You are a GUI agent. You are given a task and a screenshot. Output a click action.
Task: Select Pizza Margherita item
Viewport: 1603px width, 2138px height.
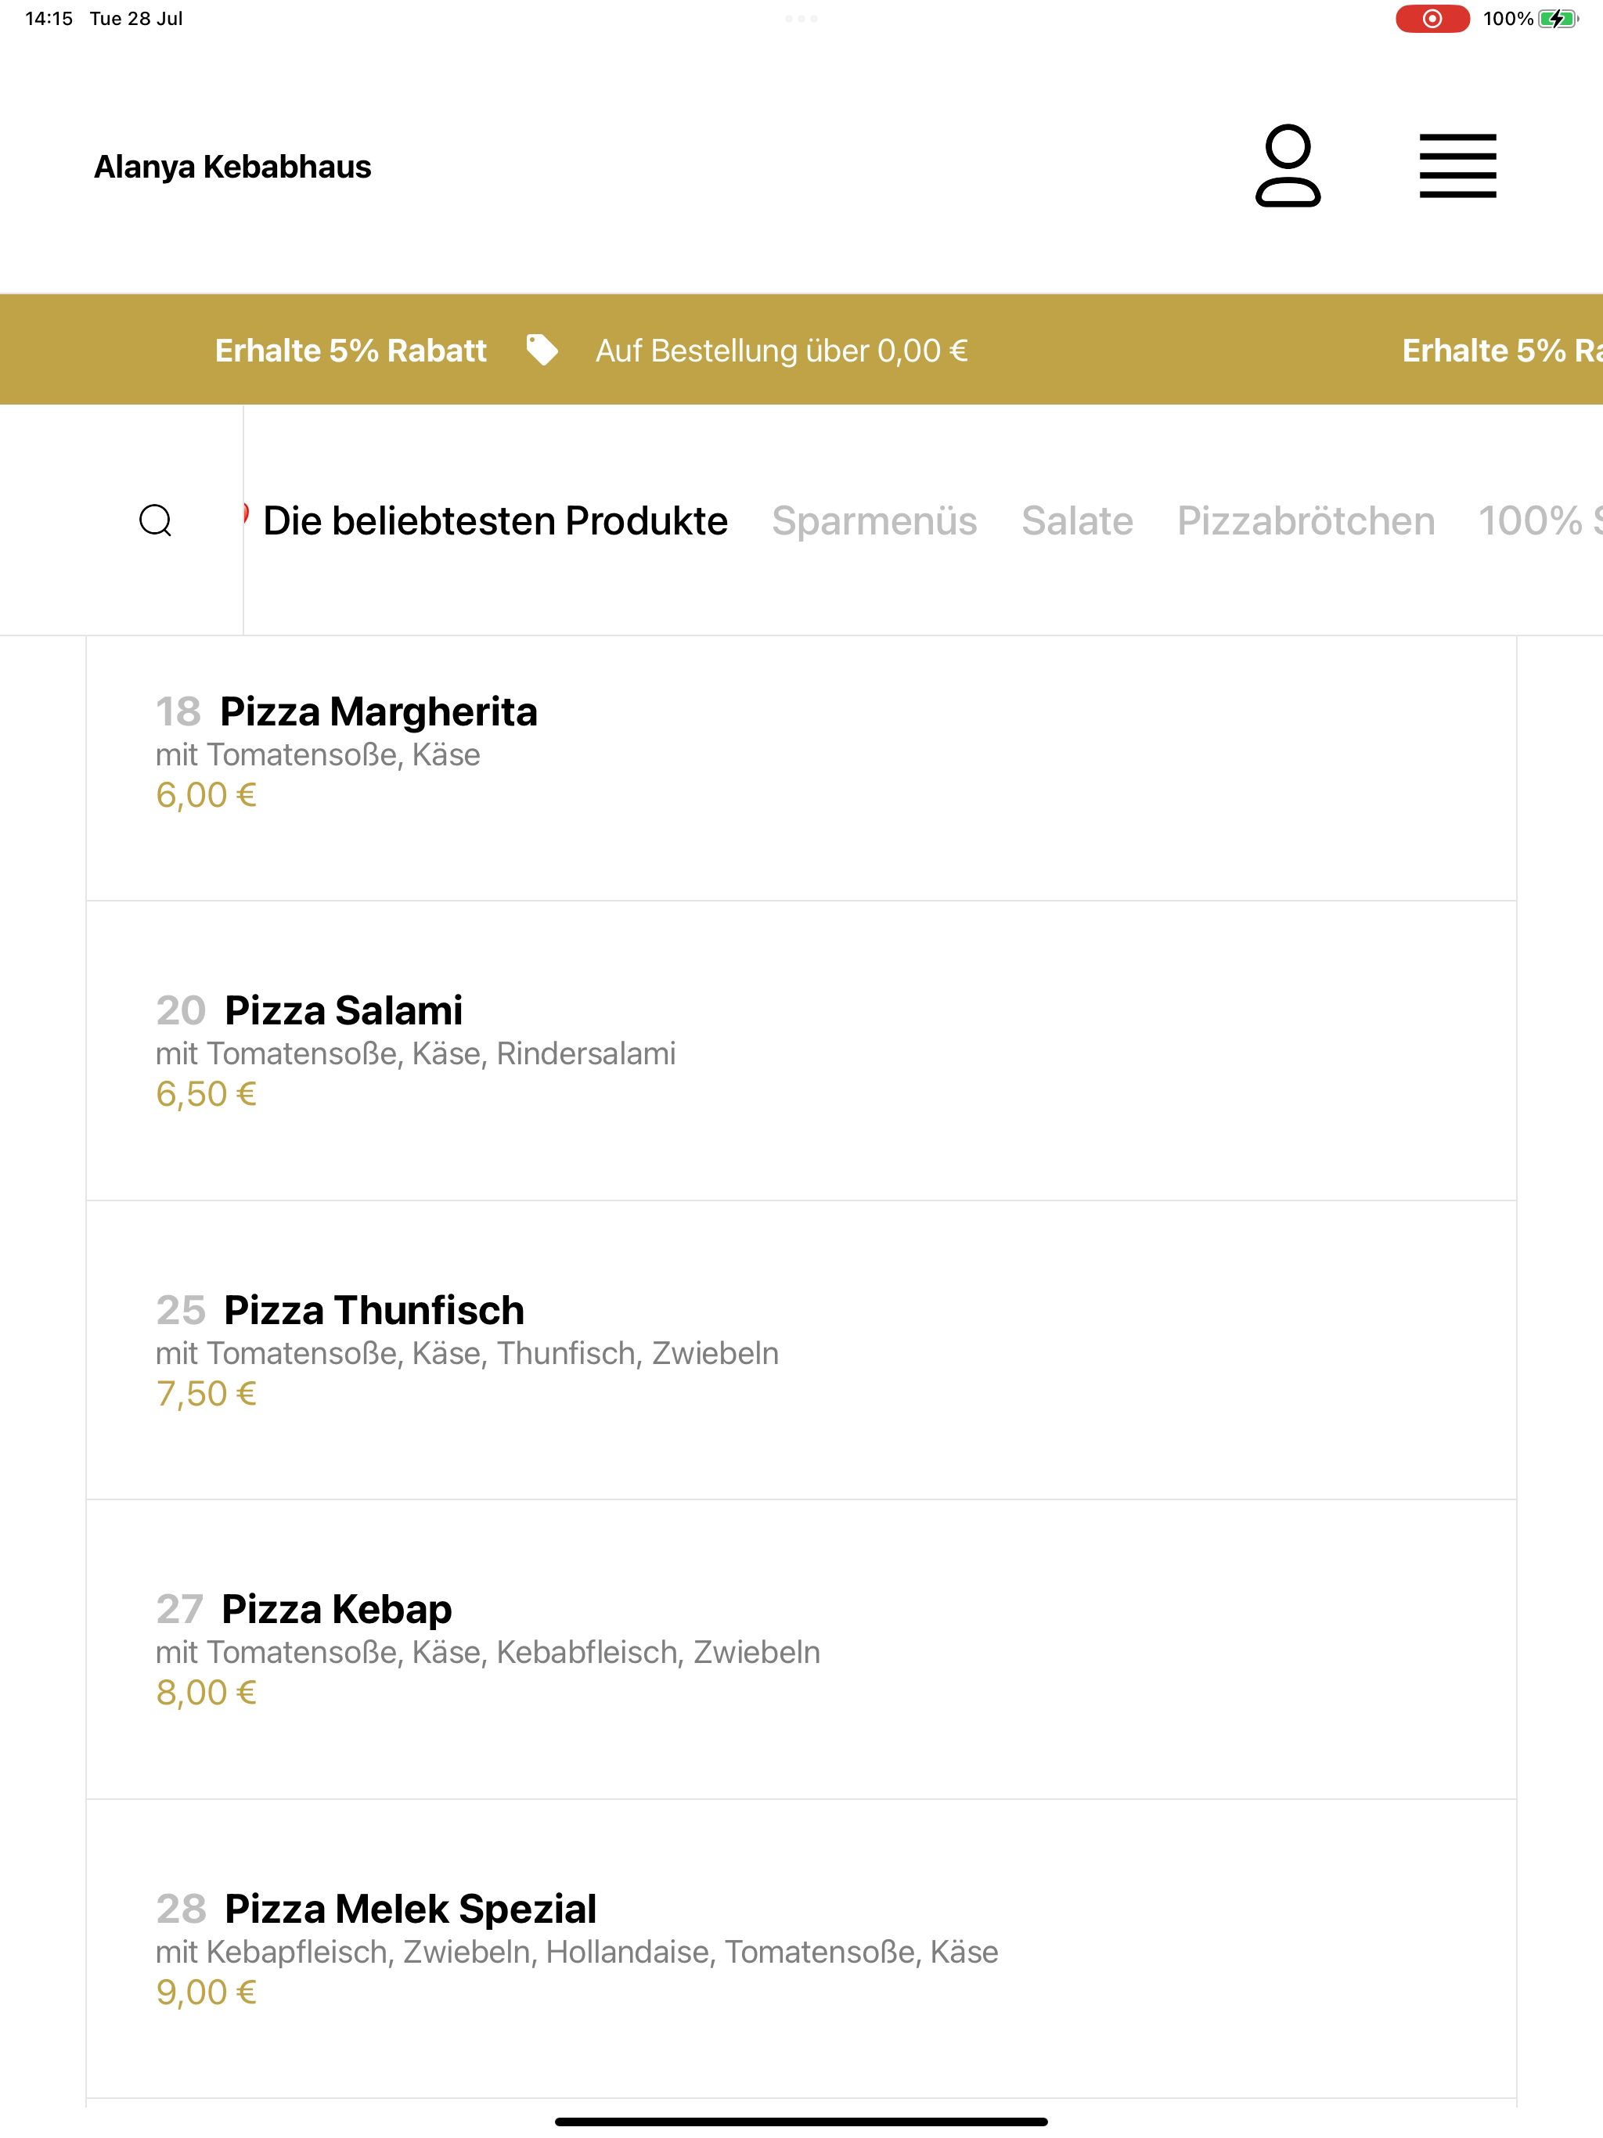(801, 768)
